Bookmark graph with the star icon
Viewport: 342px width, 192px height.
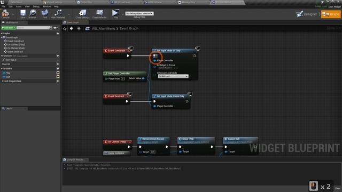click(x=65, y=28)
